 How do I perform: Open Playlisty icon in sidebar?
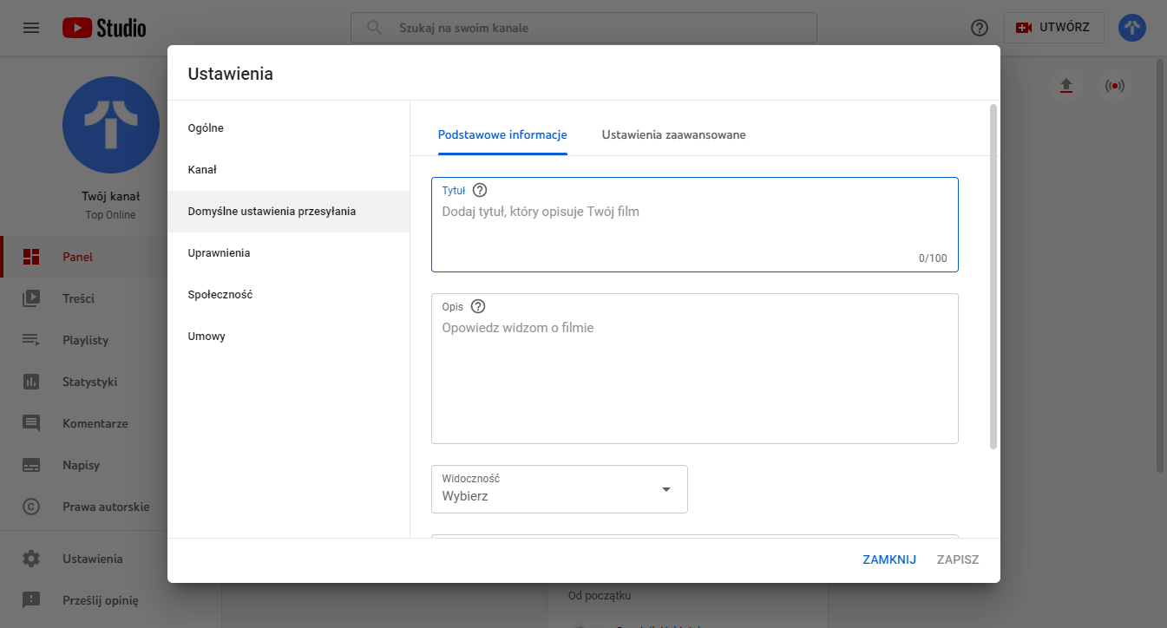click(31, 340)
